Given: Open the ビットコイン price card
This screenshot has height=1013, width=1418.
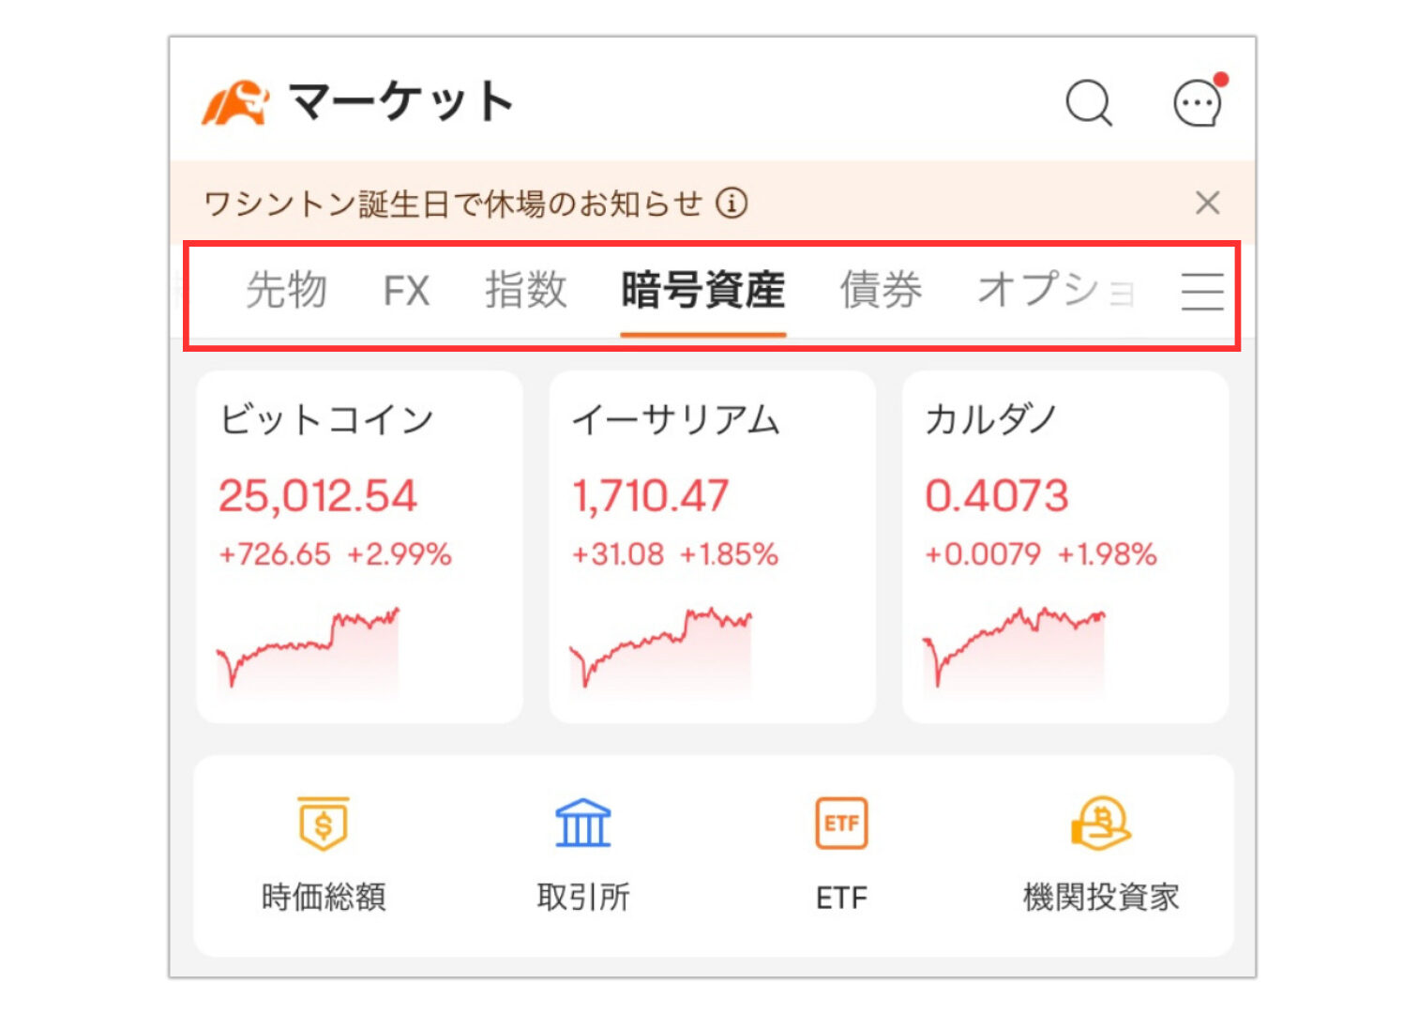Looking at the screenshot, I should coord(359,547).
